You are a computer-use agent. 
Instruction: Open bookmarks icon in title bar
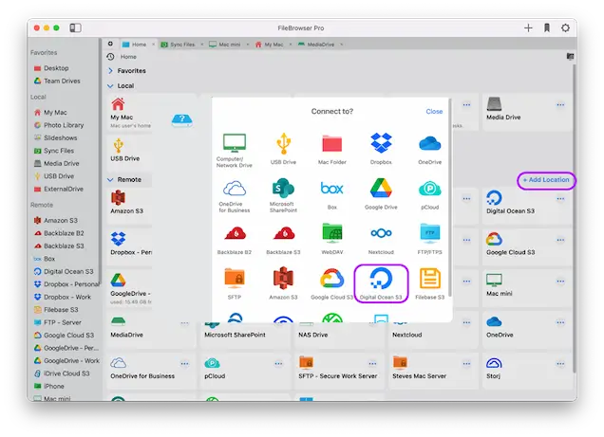click(547, 27)
